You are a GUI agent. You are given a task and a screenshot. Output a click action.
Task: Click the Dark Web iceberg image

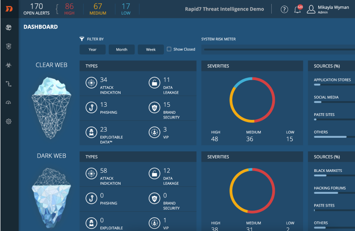[x=51, y=198]
